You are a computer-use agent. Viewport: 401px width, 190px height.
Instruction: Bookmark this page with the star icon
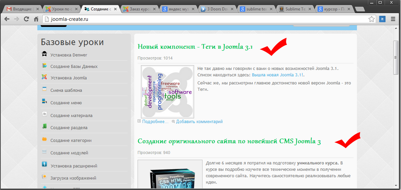click(371, 19)
